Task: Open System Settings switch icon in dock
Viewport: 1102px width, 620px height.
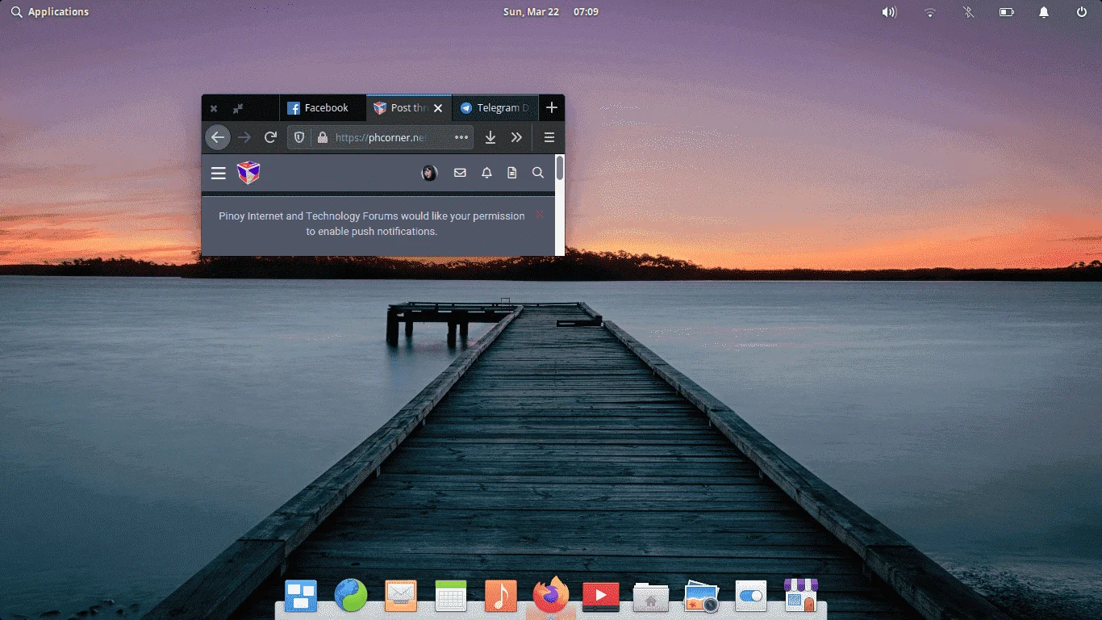Action: [x=751, y=597]
